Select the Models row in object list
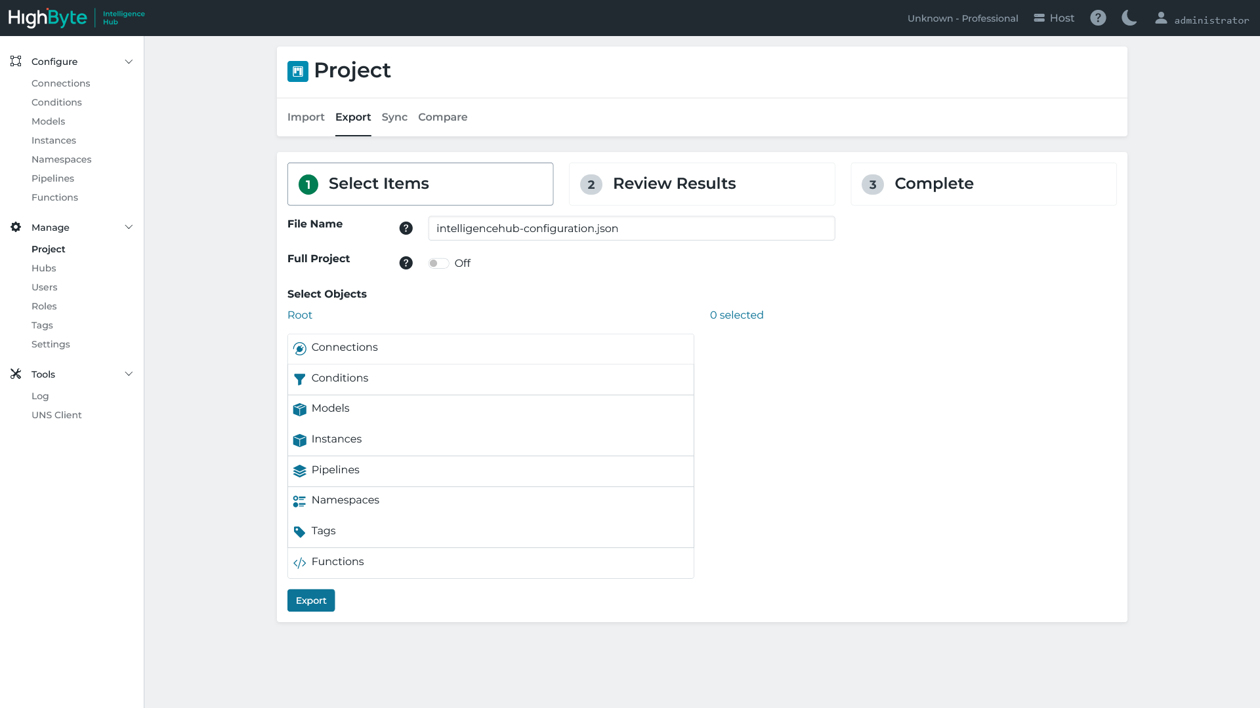The image size is (1260, 708). pos(490,410)
